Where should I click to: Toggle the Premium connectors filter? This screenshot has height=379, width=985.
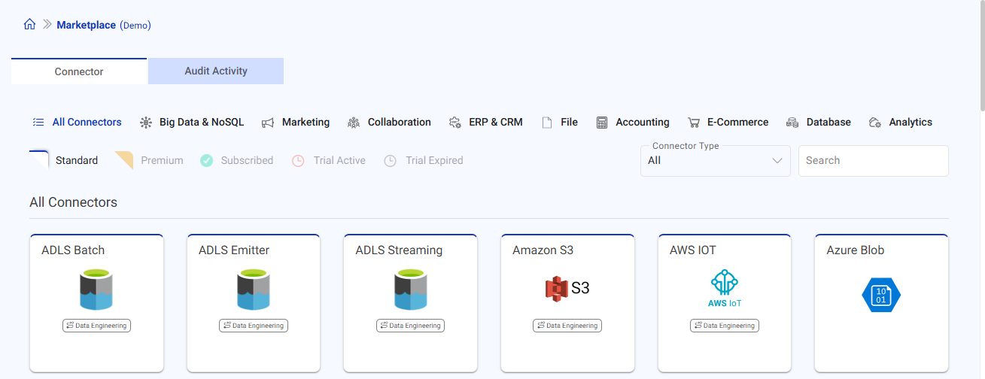click(x=150, y=160)
